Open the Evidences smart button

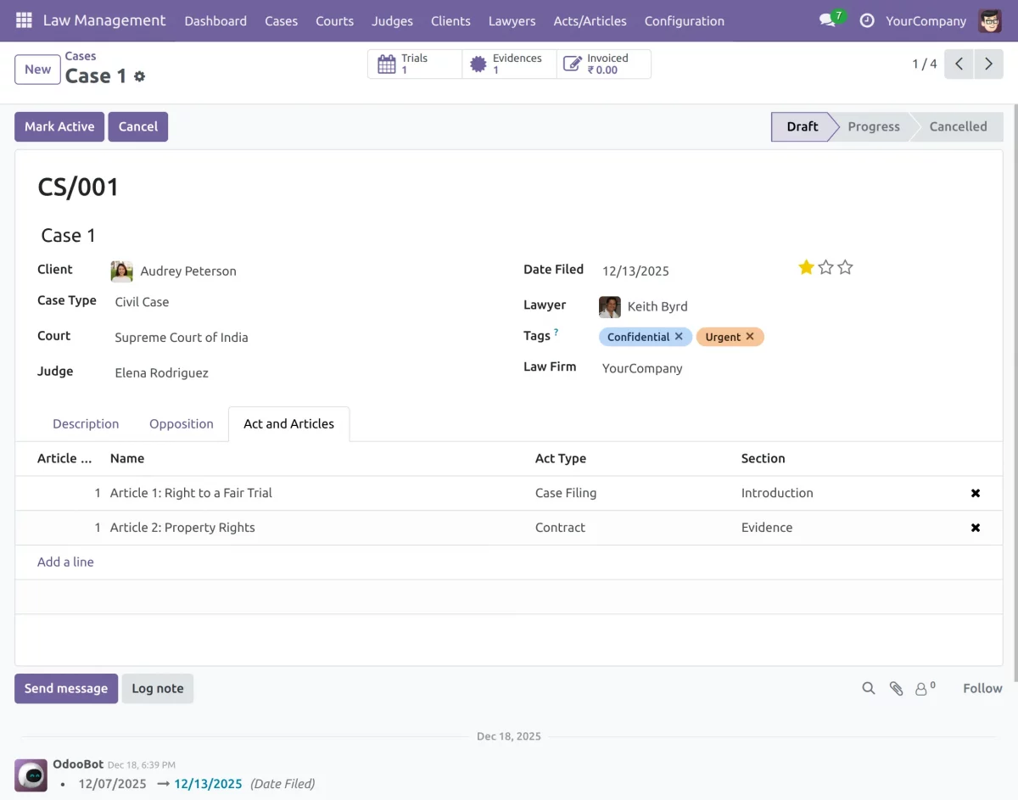[509, 63]
